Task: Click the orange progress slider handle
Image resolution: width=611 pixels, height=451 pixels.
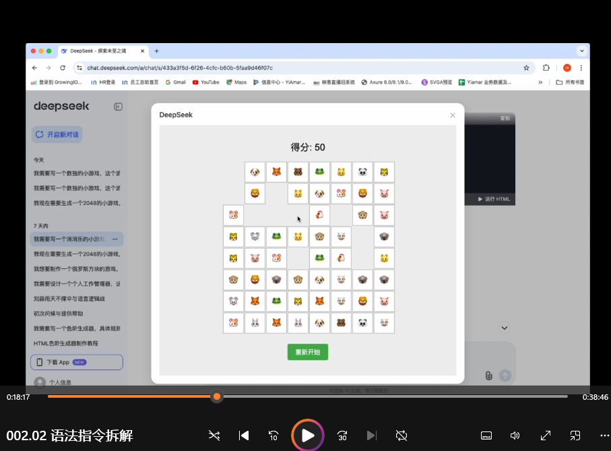Action: [217, 397]
